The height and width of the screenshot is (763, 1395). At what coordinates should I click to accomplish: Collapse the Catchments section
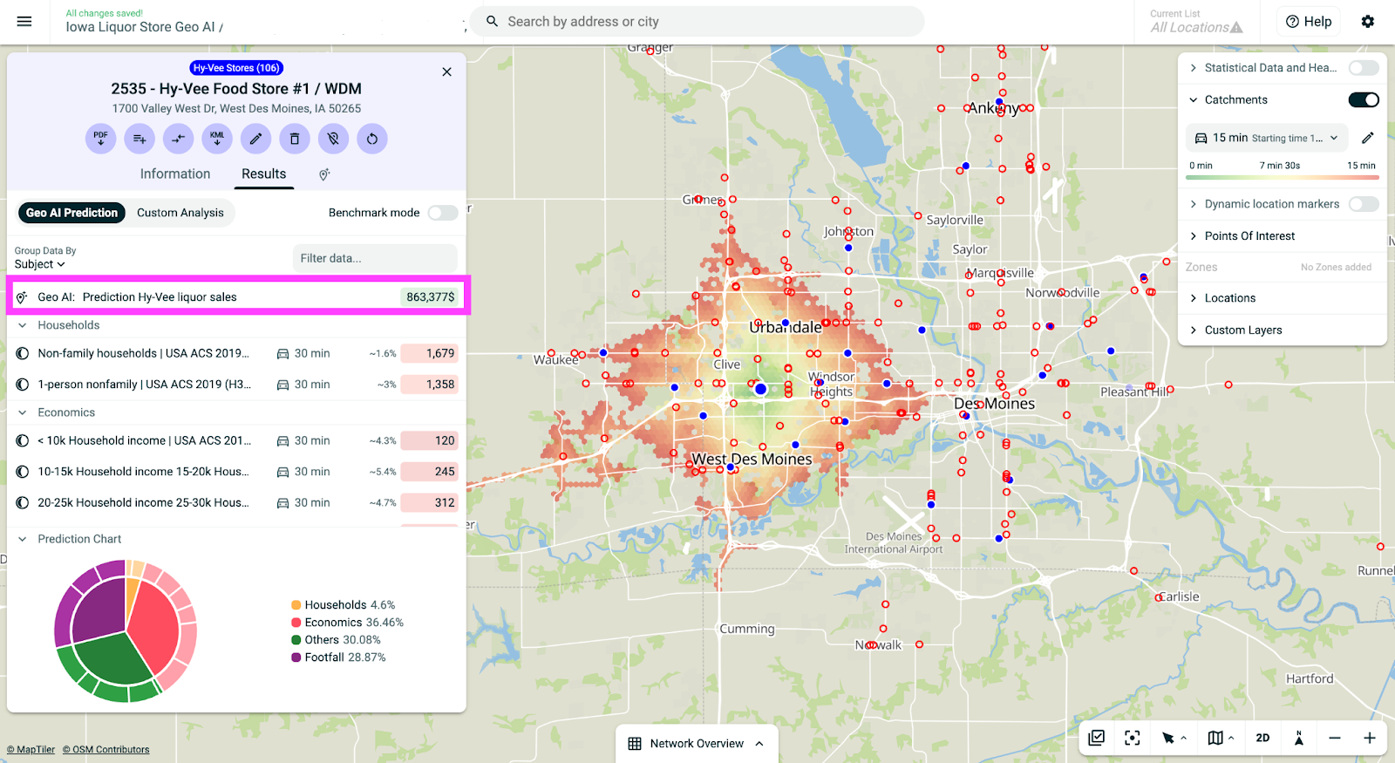[x=1194, y=100]
